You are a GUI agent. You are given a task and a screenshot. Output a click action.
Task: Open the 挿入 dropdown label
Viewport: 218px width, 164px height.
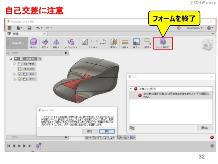(136, 47)
